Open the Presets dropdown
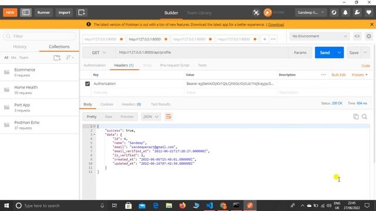Screen dimensions: 376x211 (x=360, y=74)
